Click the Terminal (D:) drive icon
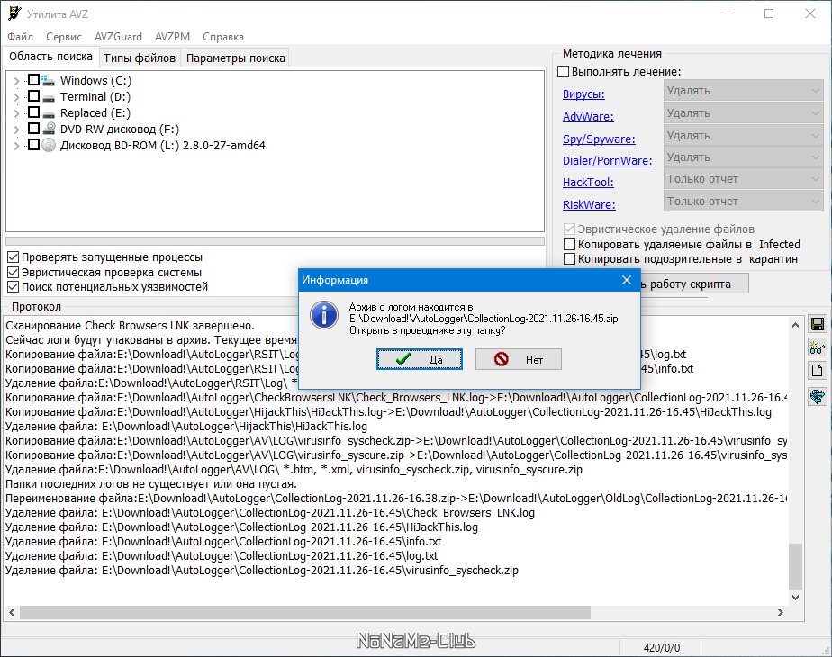 (x=49, y=97)
